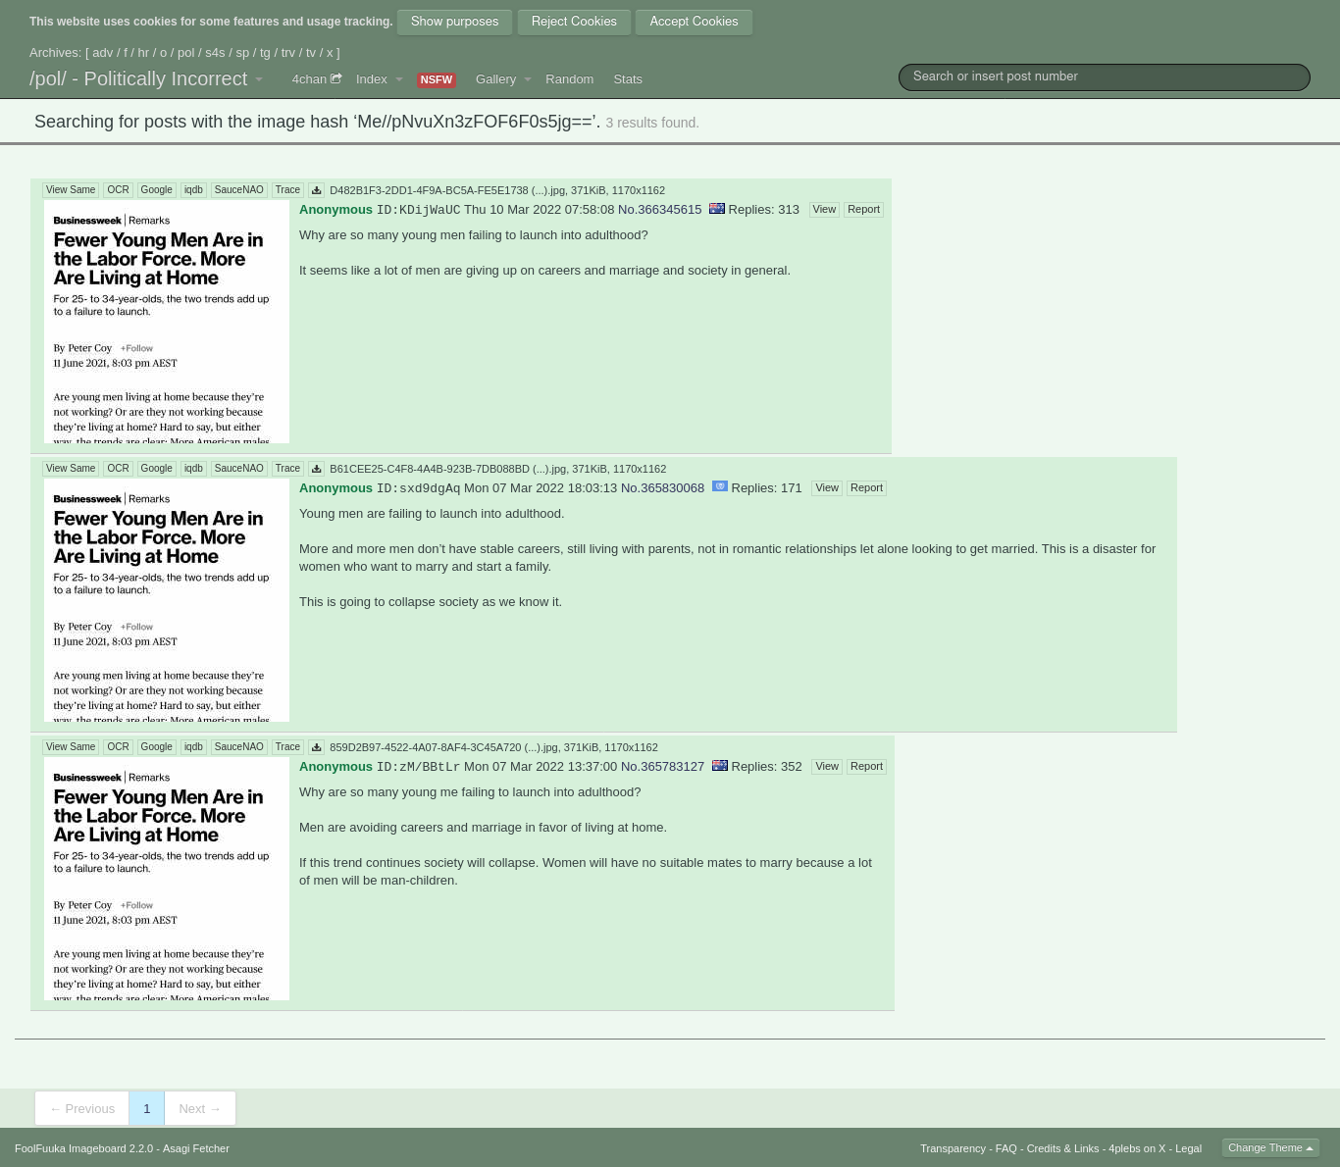
Task: Open file link B61CEE25-C4F8-4A4B-923B-7DB088BD (...).jpg
Action: pyautogui.click(x=447, y=469)
